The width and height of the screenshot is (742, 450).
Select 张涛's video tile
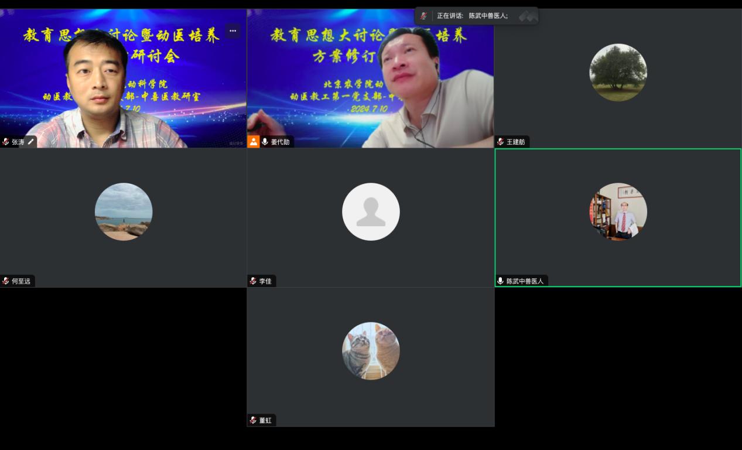[x=123, y=78]
